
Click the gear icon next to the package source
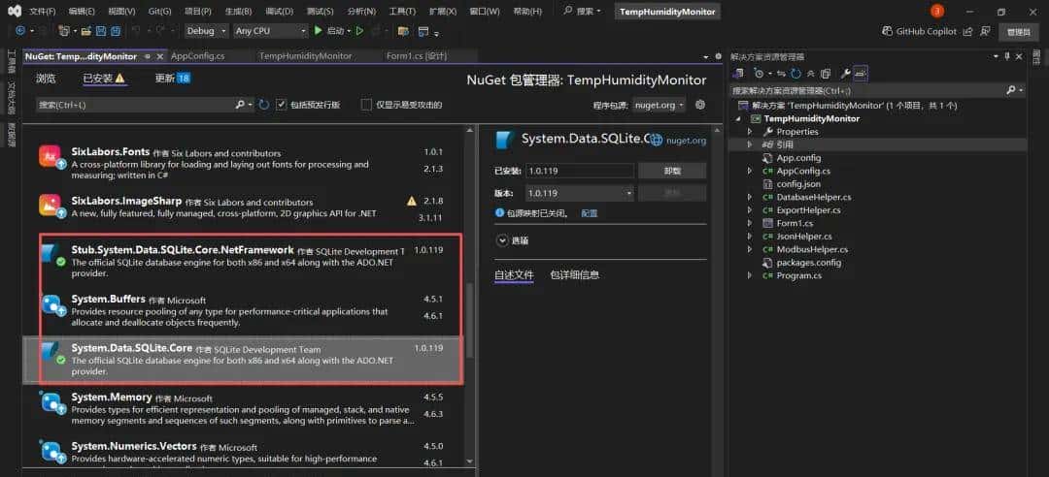[700, 104]
